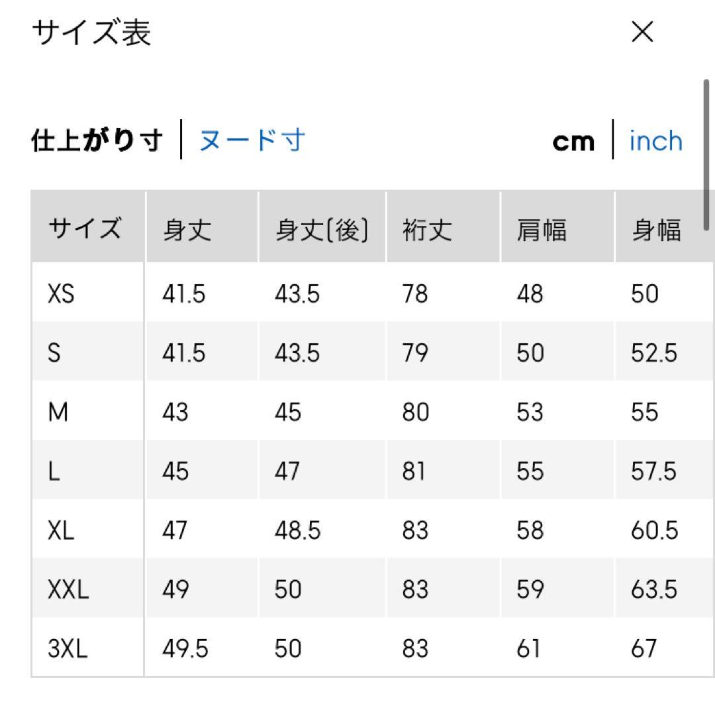Image resolution: width=715 pixels, height=706 pixels.
Task: Click the 肩幅 column header
Action: (x=541, y=230)
